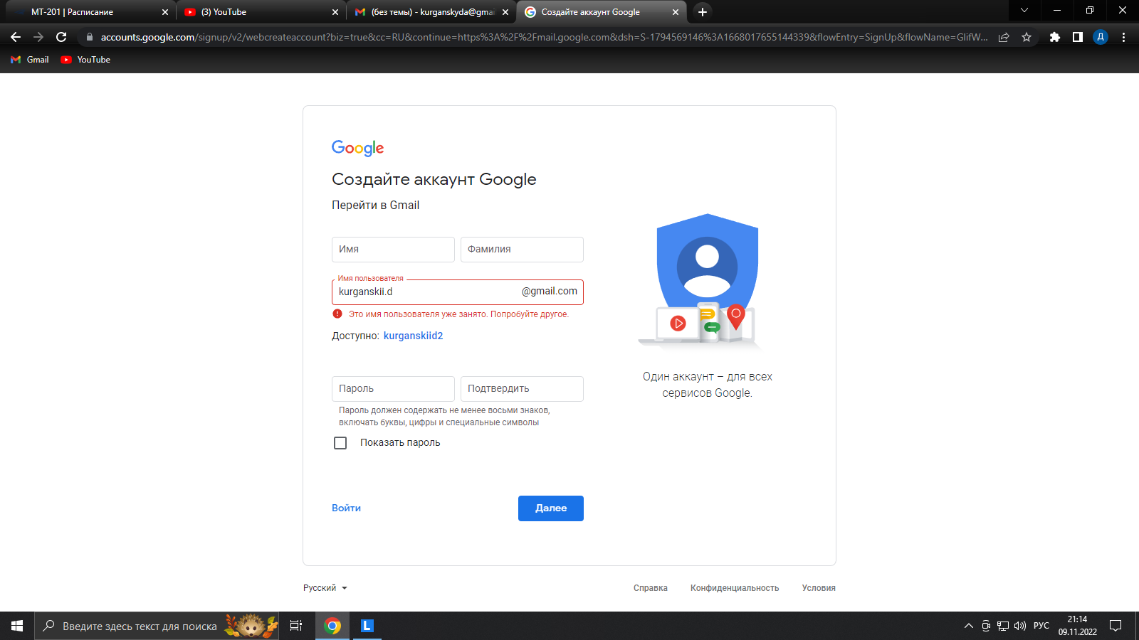Viewport: 1139px width, 640px height.
Task: Open the Extensions puzzle icon
Action: coord(1055,37)
